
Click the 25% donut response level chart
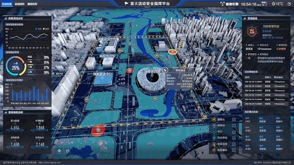[x=16, y=66]
